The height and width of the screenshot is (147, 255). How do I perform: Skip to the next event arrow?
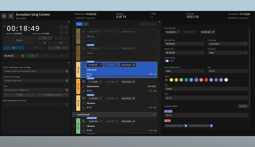(61, 43)
